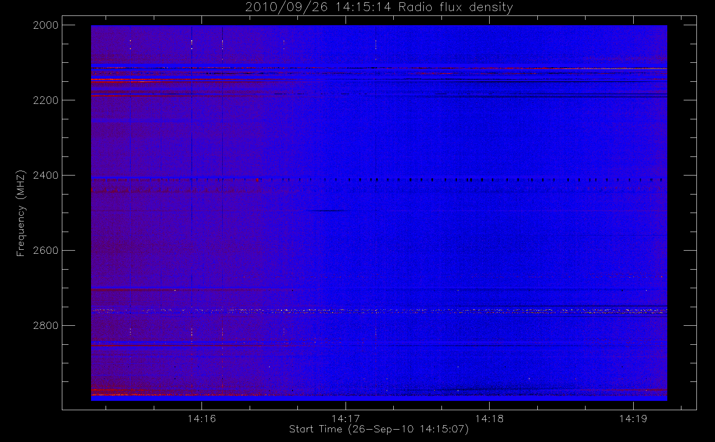Screen dimensions: 715x442
Task: Click the 14:19 time tick label
Action: 633,419
